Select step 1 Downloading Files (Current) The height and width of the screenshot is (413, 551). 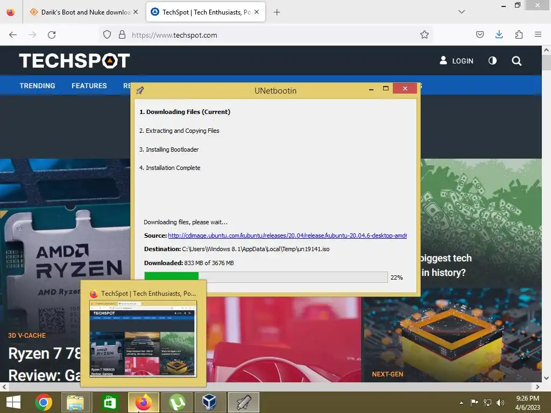185,112
